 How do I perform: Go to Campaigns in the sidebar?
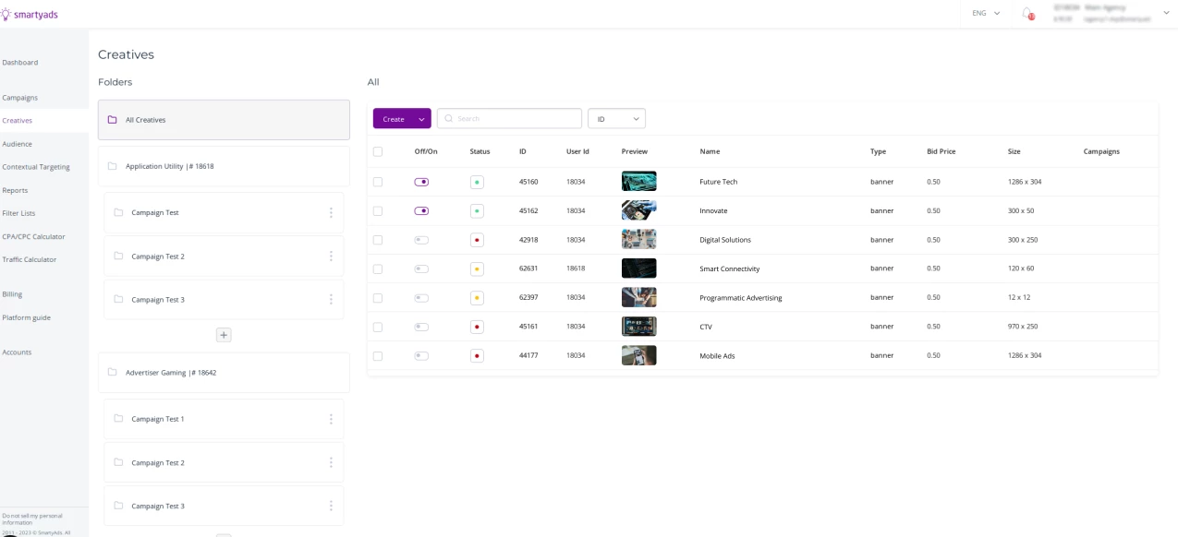pyautogui.click(x=20, y=97)
